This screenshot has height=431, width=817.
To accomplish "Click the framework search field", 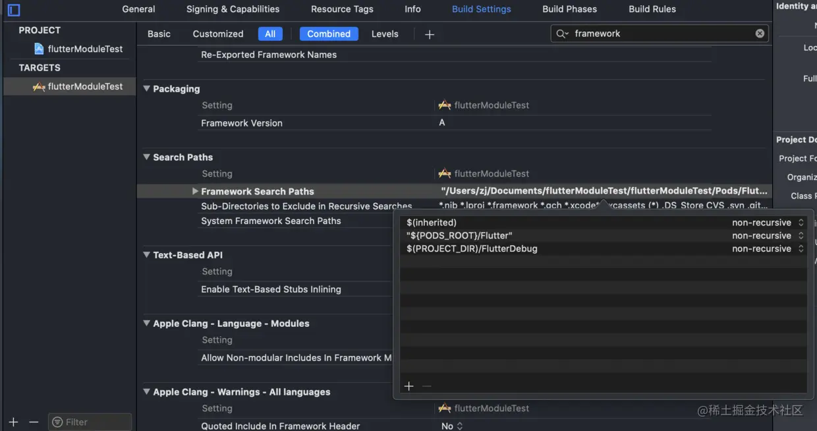I will [661, 34].
